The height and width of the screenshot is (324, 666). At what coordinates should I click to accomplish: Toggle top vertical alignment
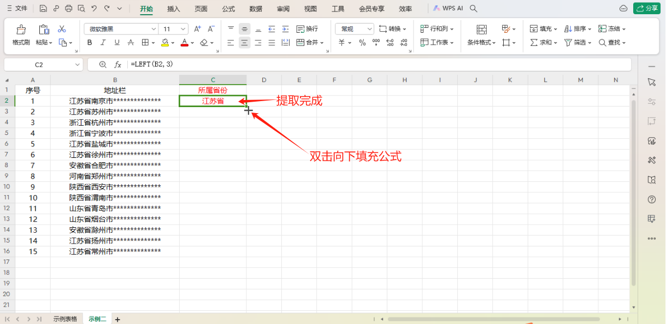[x=231, y=29]
